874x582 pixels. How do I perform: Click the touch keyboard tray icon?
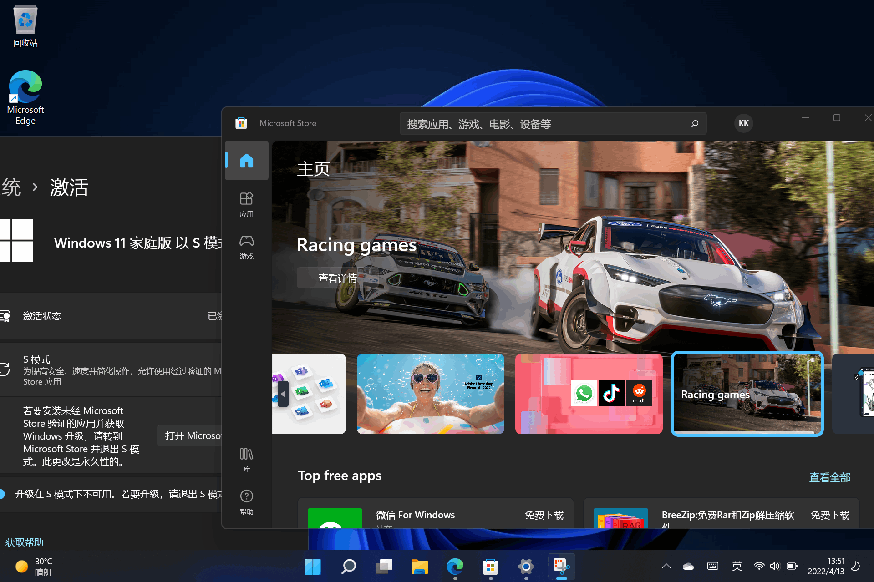tap(713, 566)
